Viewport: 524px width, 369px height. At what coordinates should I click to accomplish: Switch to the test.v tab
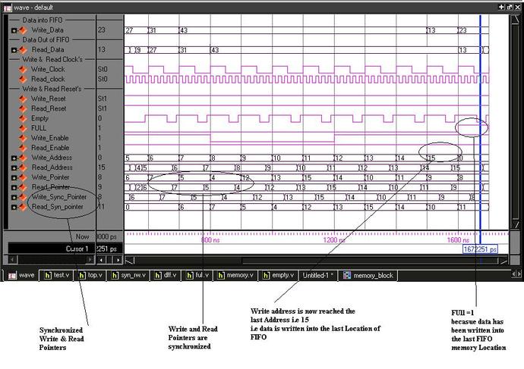(56, 275)
